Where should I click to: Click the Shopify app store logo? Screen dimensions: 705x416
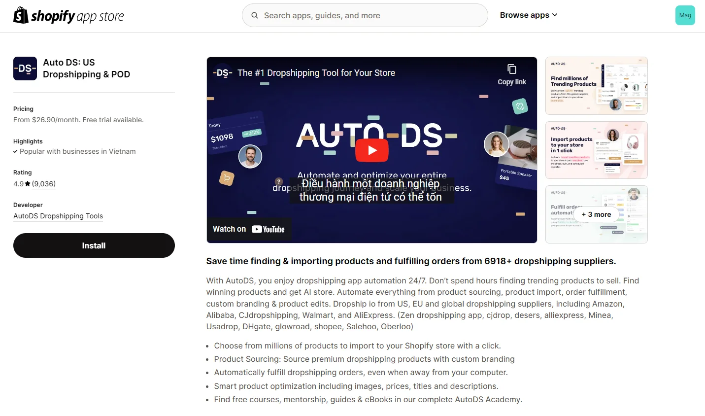[68, 16]
